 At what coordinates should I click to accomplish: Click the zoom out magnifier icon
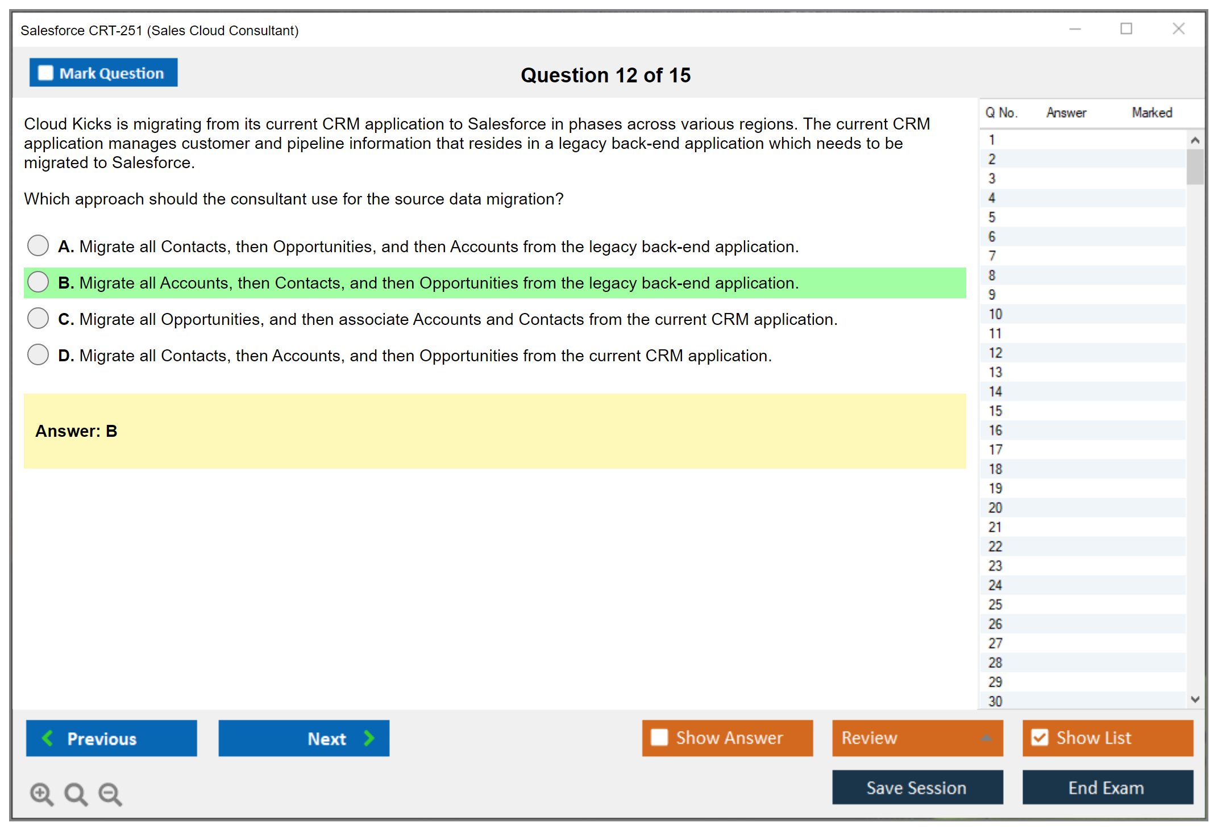(110, 794)
